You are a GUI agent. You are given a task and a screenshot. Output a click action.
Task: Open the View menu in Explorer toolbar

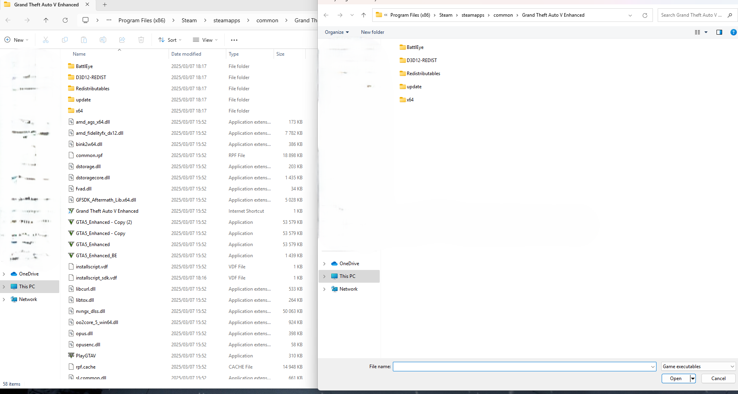click(x=205, y=40)
